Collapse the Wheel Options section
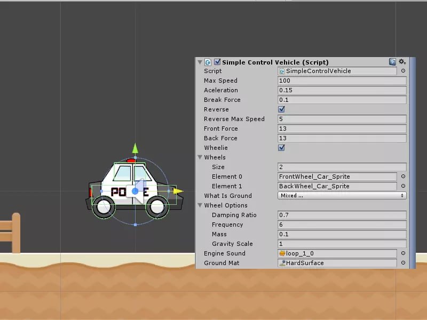 click(200, 205)
